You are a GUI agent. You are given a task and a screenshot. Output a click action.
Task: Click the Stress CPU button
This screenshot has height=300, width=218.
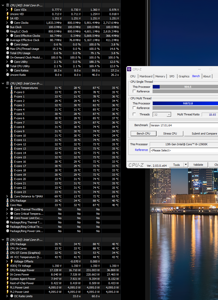(x=170, y=134)
